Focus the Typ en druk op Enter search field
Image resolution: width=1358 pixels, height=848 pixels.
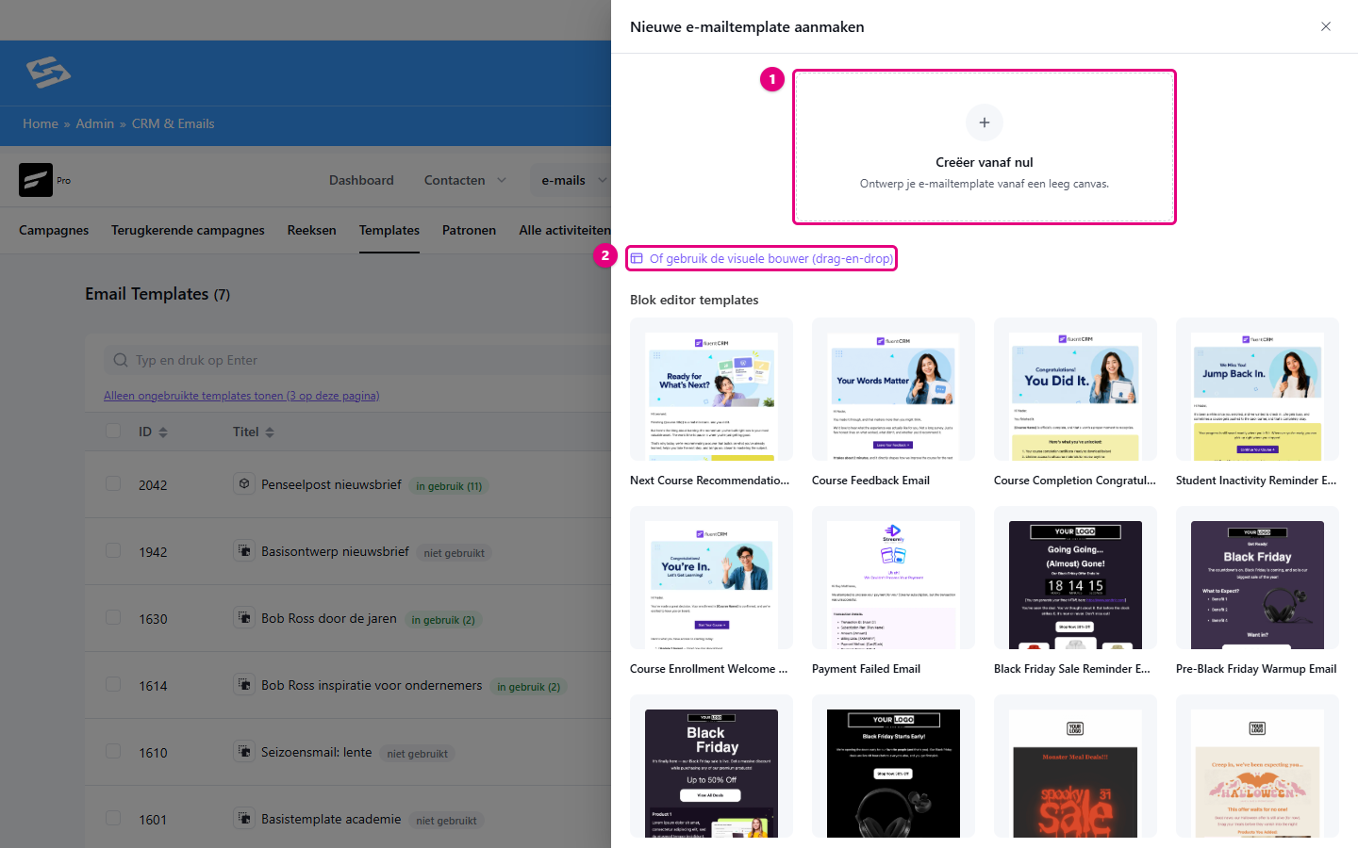tap(358, 360)
